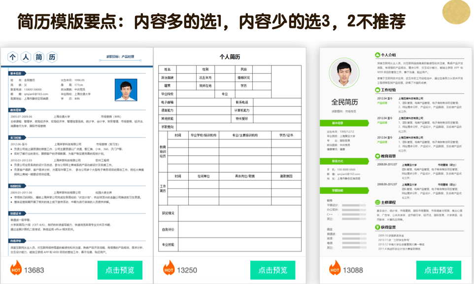Screen dimensions: 474x284
Task: Click the 性别 table cell
Action: pos(205,69)
